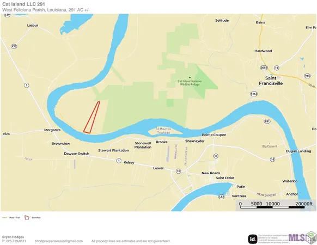Click the Cat Island LLC 291 title
The height and width of the screenshot is (245, 317).
tap(23, 4)
